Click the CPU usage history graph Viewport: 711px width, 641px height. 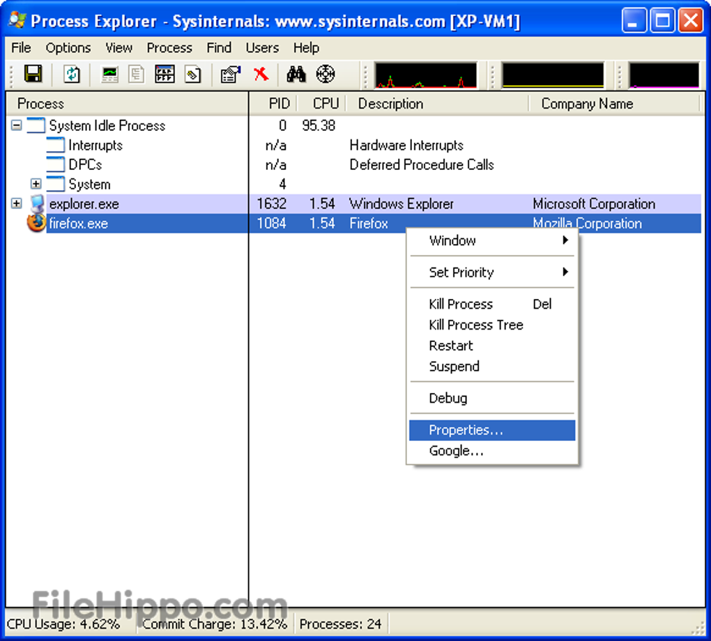[426, 75]
